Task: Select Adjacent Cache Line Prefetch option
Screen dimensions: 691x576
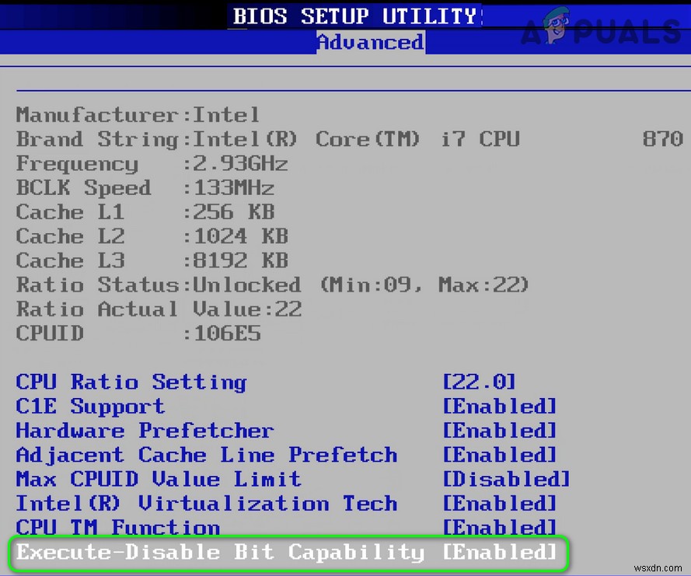Action: [207, 455]
